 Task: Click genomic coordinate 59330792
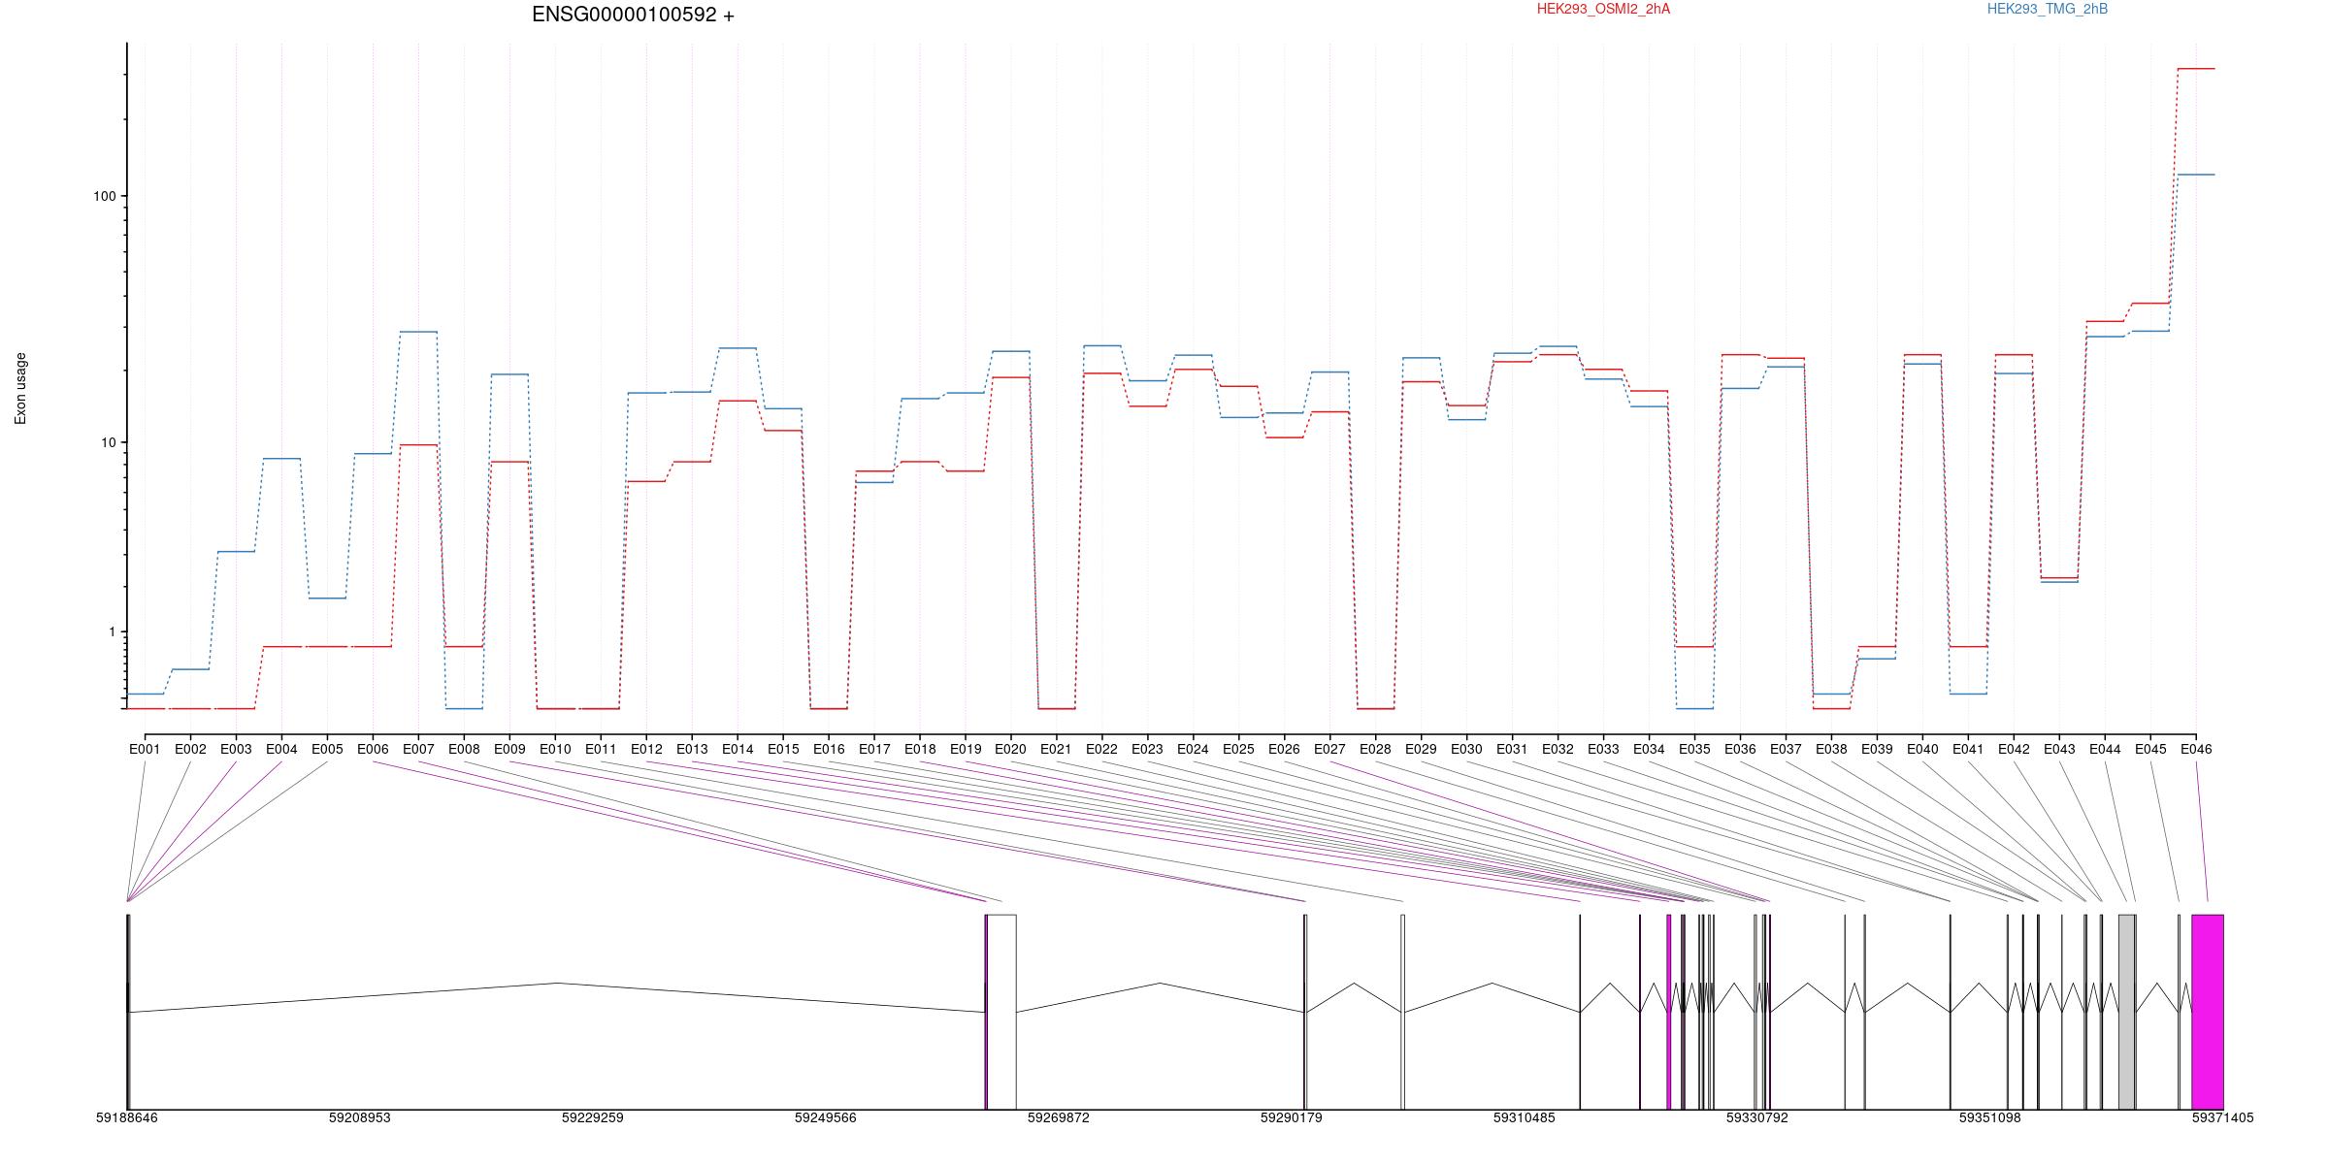coord(1757,1118)
